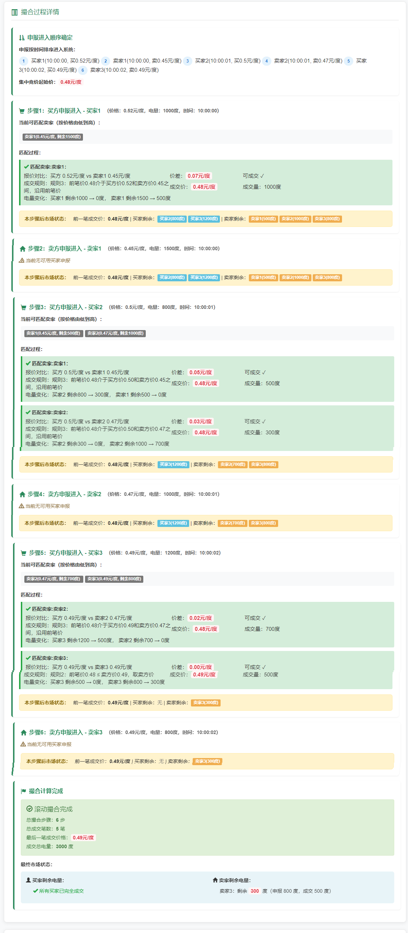The image size is (408, 933).
Task: Click the 卖家3 剩余800度 gray badge in 步骤5
Action: point(114,579)
